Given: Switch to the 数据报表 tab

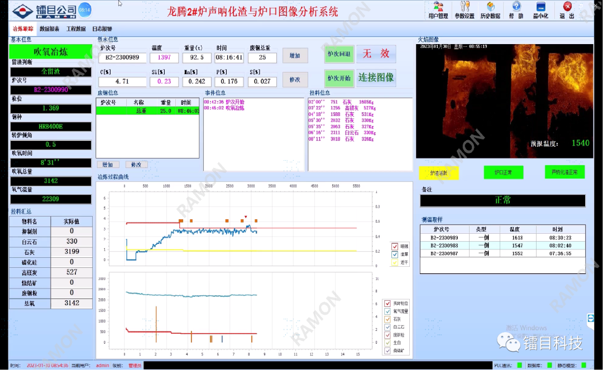Looking at the screenshot, I should pyautogui.click(x=50, y=29).
